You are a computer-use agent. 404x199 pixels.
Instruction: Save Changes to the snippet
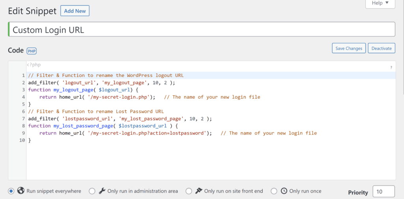[x=349, y=48]
